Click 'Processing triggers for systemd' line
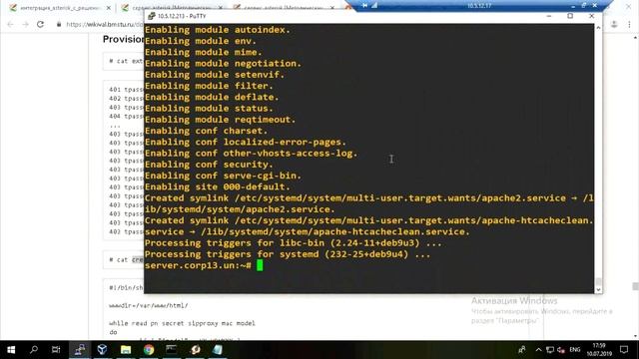The height and width of the screenshot is (359, 639). click(x=288, y=254)
